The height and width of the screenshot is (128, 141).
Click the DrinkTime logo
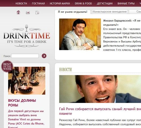[27, 36]
